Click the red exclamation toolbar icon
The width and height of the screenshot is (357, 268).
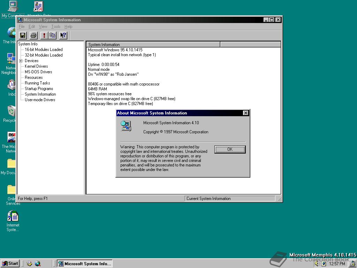click(44, 35)
